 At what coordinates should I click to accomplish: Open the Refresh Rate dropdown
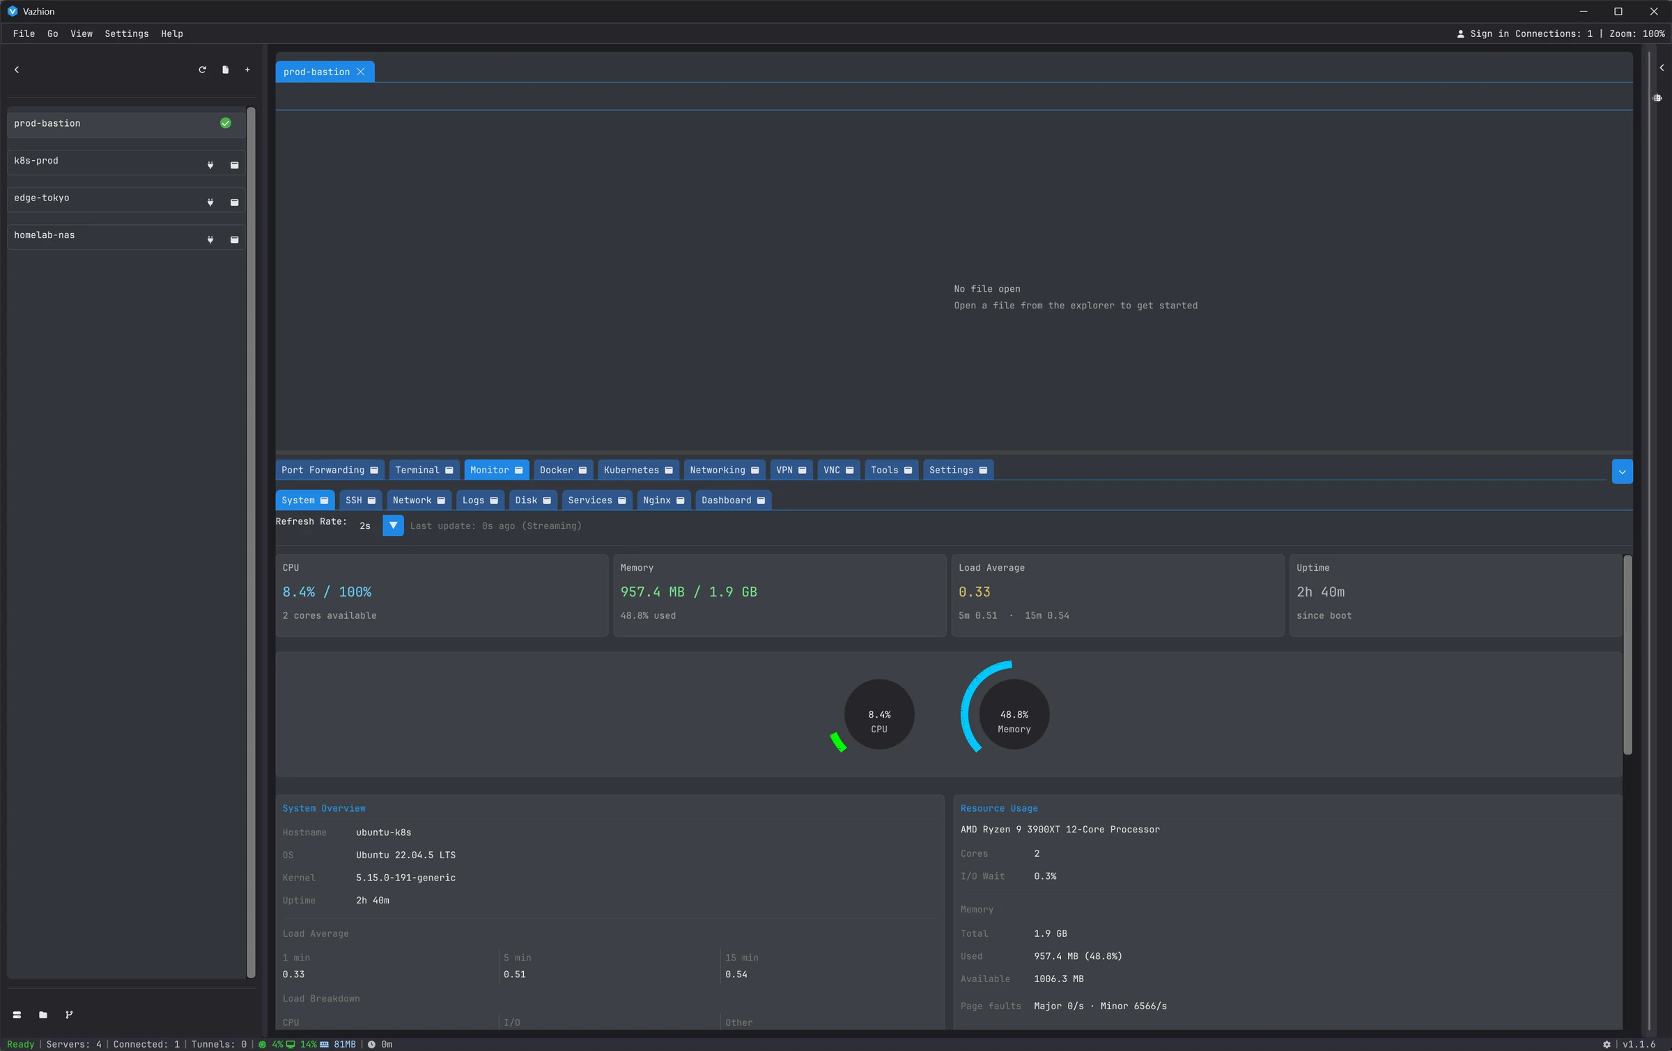393,525
